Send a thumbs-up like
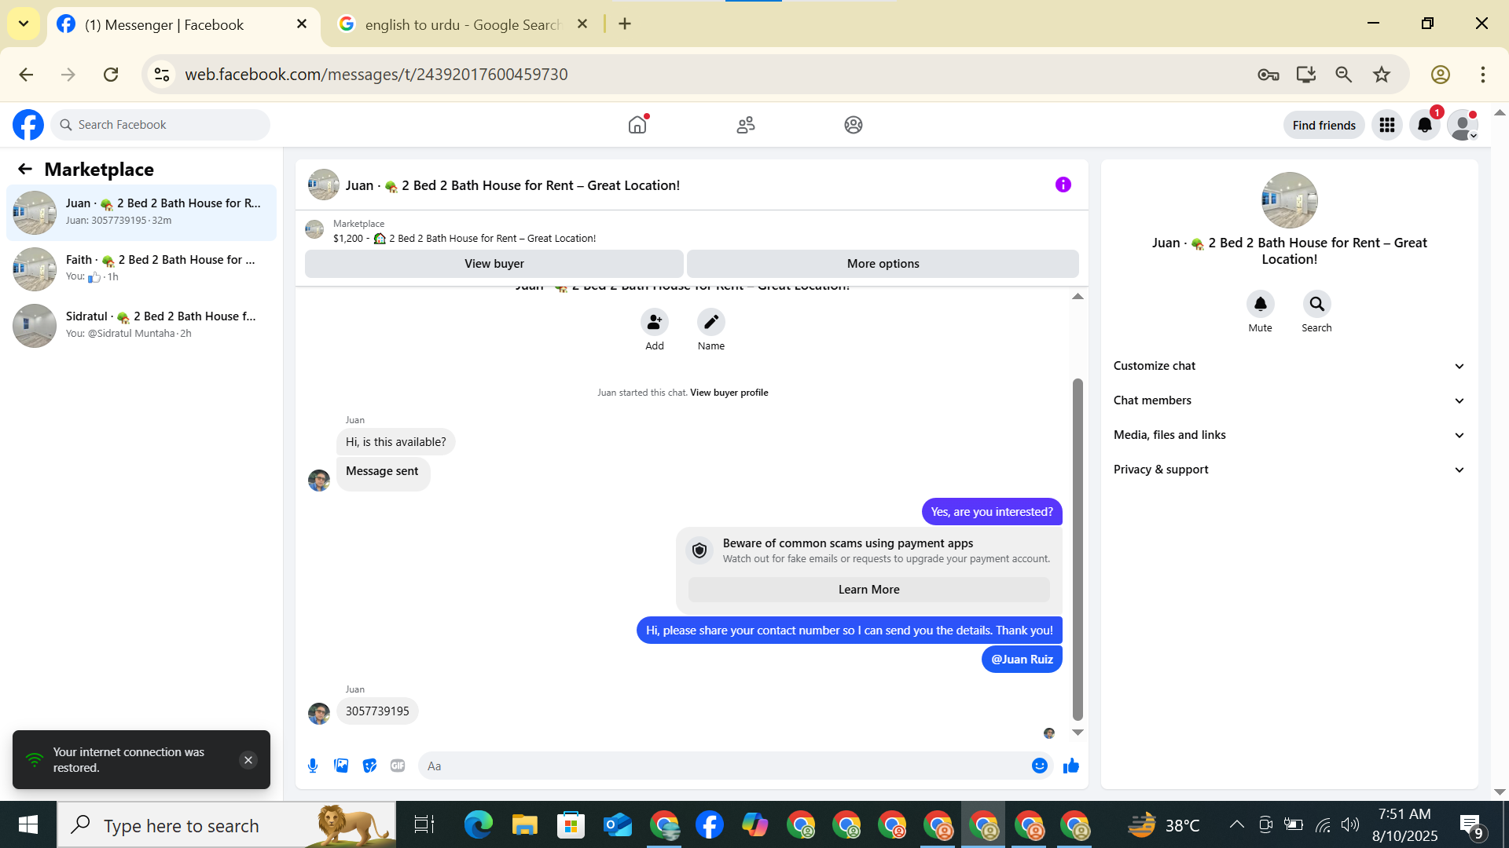Image resolution: width=1509 pixels, height=848 pixels. coord(1070,766)
